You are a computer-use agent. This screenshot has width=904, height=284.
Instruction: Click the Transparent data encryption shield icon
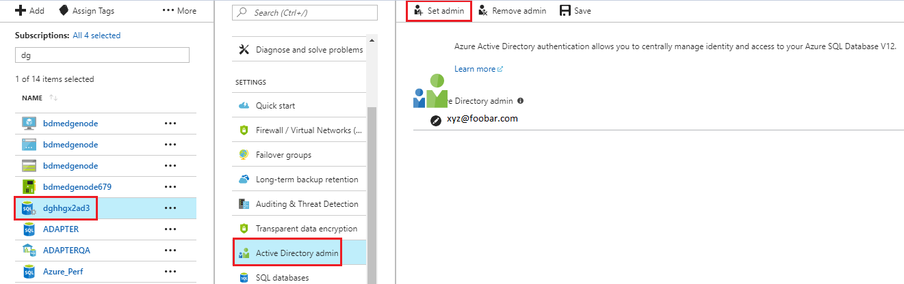pyautogui.click(x=244, y=229)
